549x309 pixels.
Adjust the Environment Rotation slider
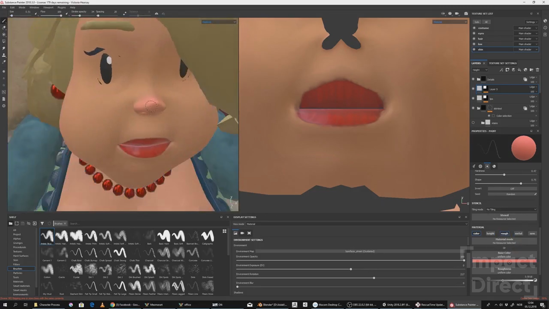374,278
